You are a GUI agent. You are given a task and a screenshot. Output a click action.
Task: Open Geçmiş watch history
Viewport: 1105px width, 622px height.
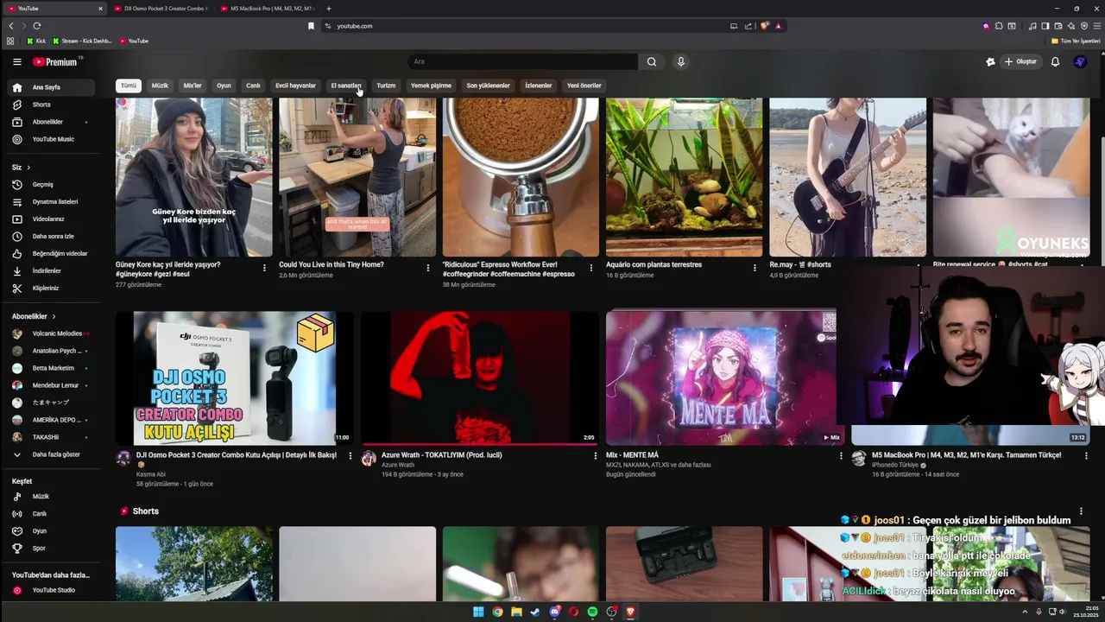pyautogui.click(x=51, y=184)
